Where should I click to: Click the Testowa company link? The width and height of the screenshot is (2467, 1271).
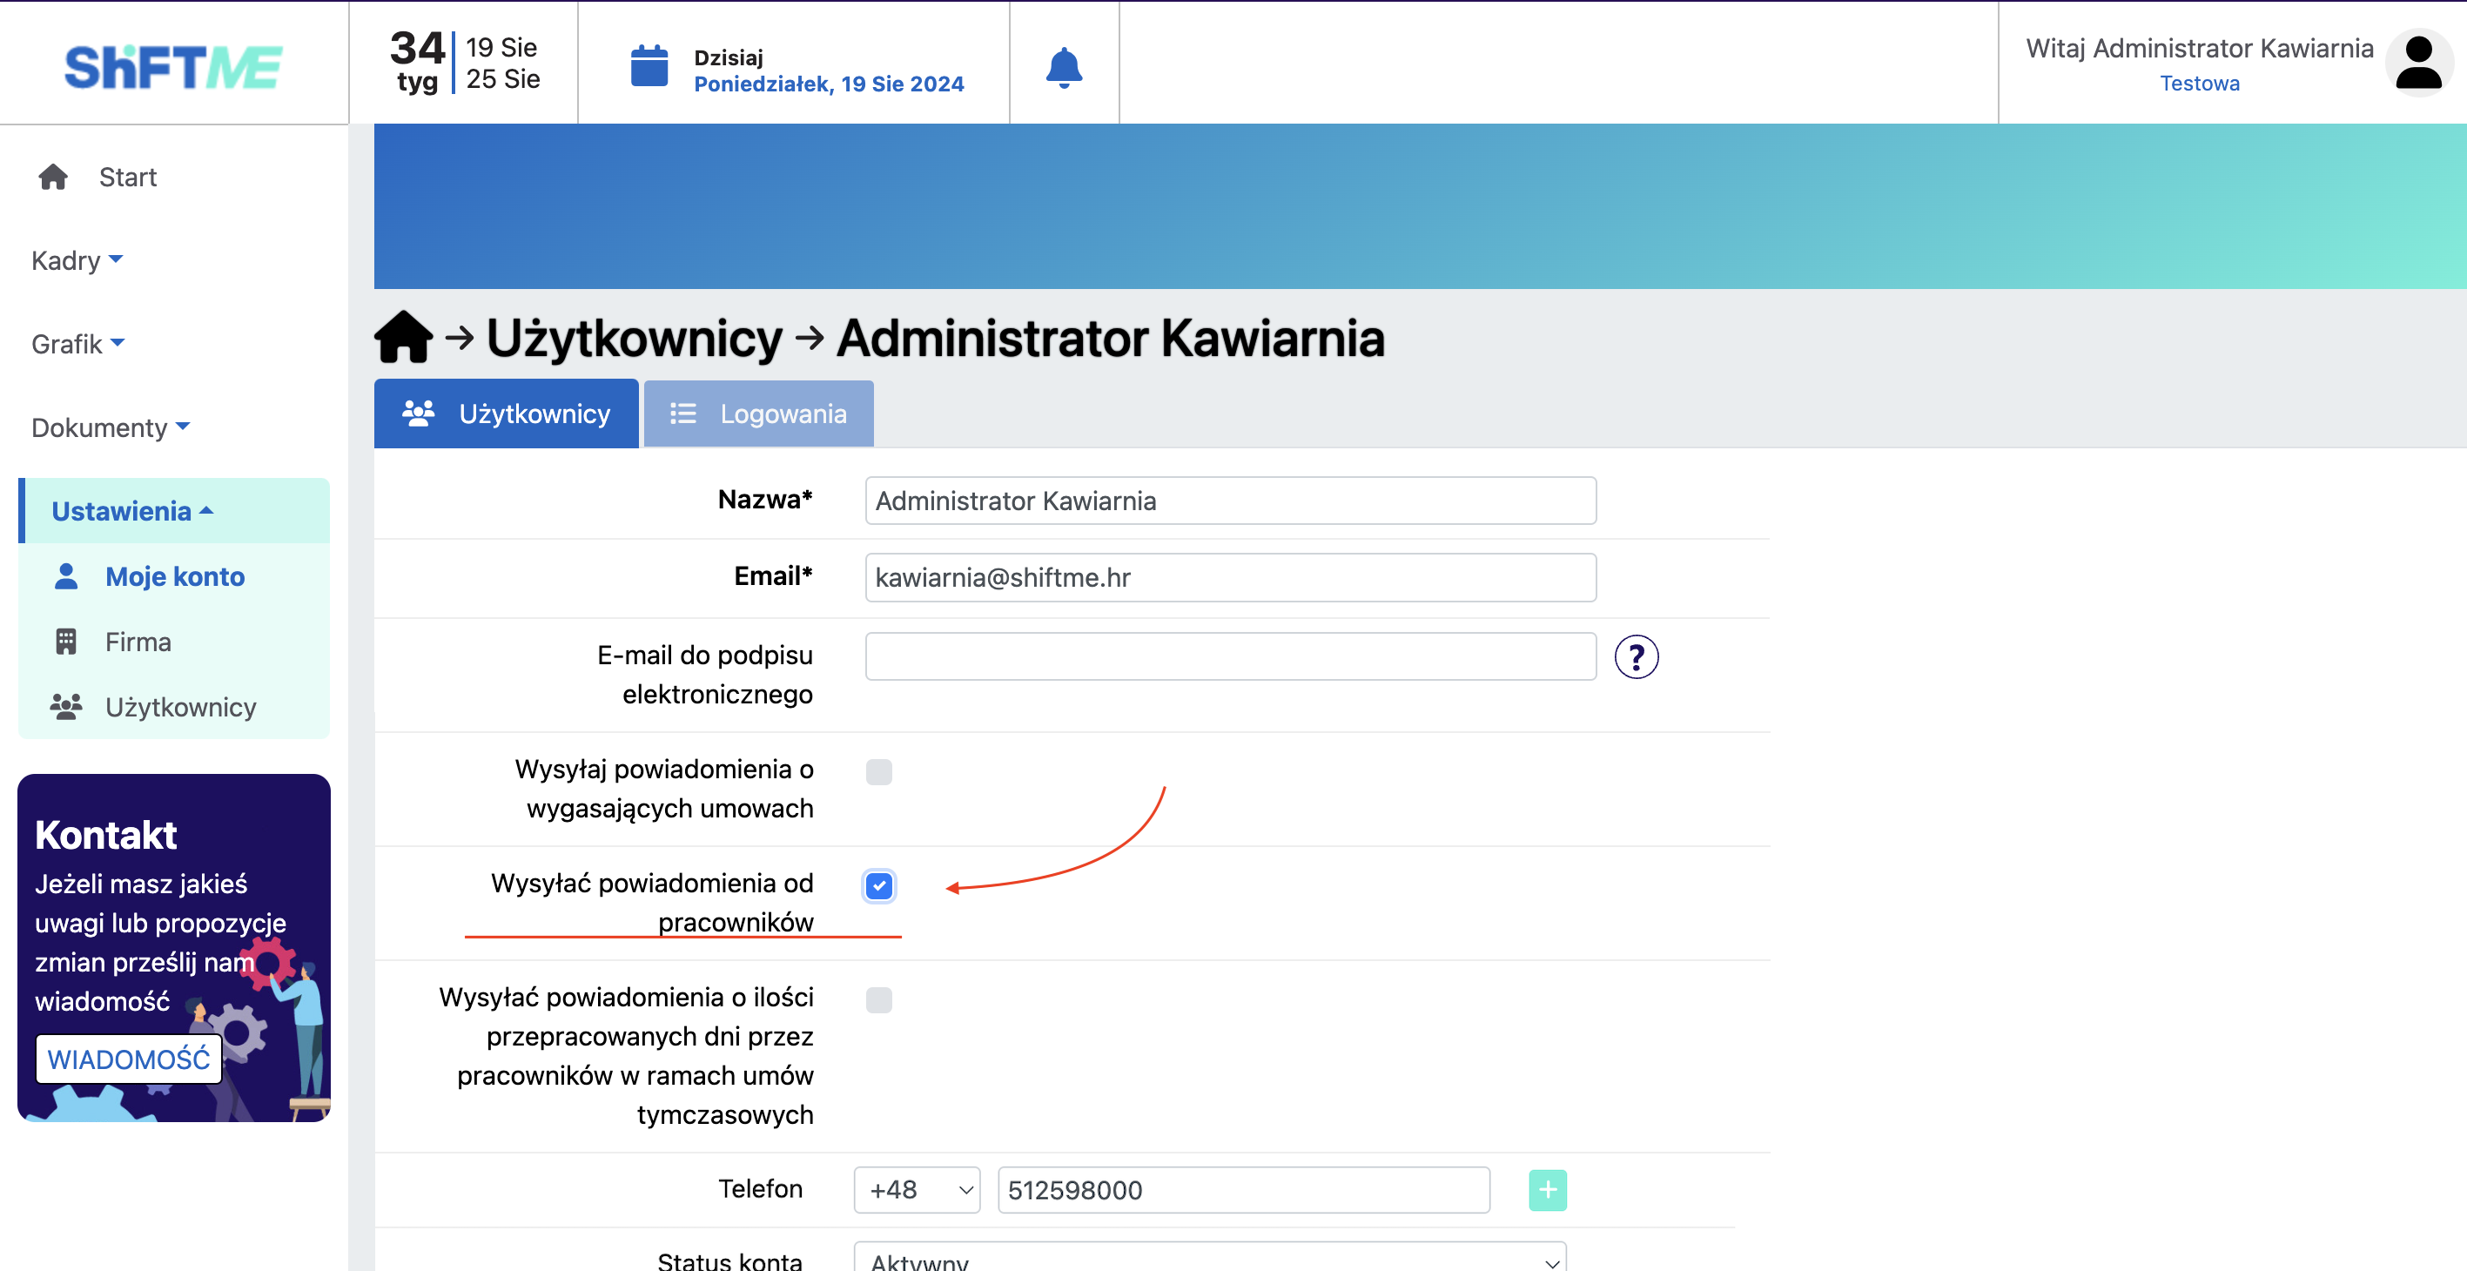click(x=2199, y=84)
